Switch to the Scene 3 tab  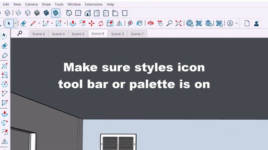pyautogui.click(x=117, y=34)
